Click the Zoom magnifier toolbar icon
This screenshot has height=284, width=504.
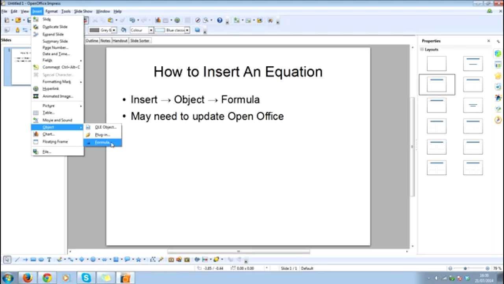pyautogui.click(x=206, y=20)
